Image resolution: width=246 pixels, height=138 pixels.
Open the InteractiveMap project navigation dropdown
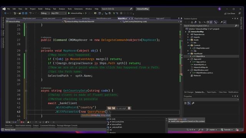[34, 21]
